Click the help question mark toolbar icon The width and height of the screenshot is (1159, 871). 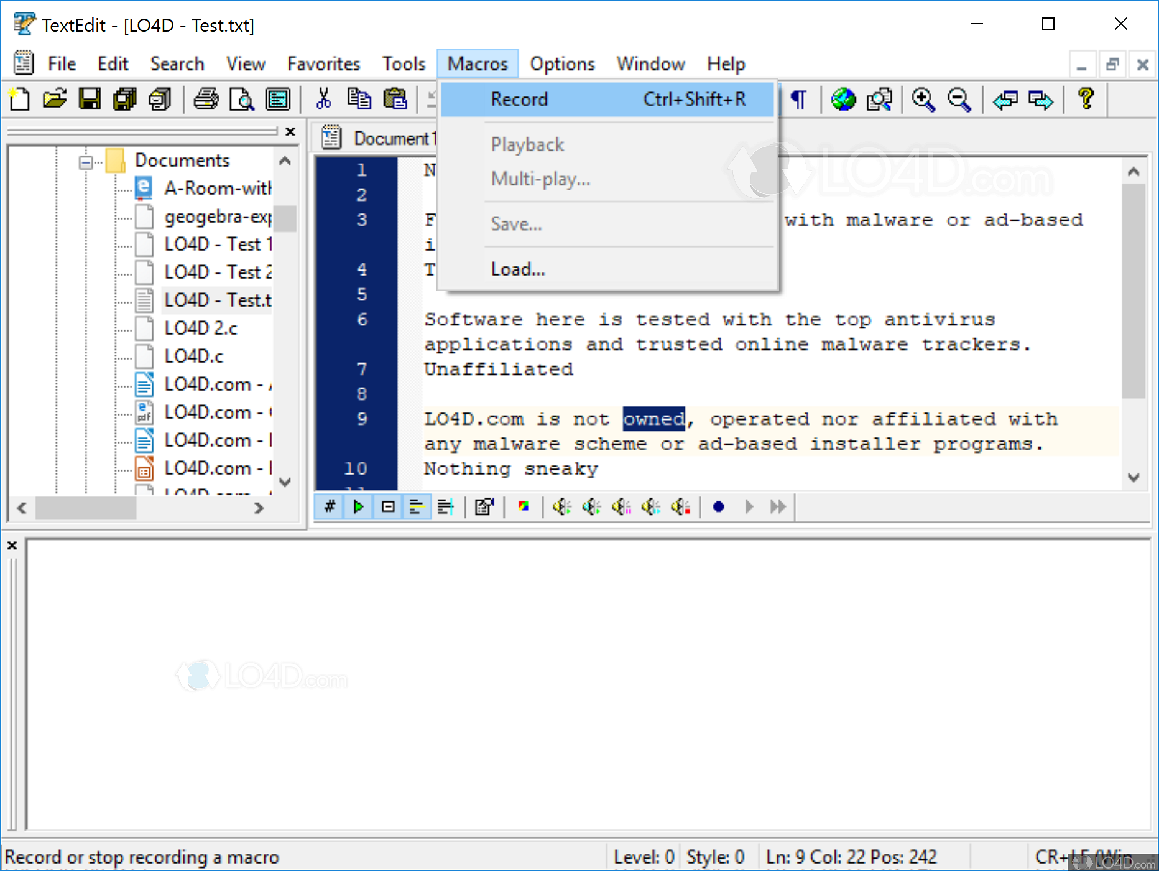[x=1086, y=100]
